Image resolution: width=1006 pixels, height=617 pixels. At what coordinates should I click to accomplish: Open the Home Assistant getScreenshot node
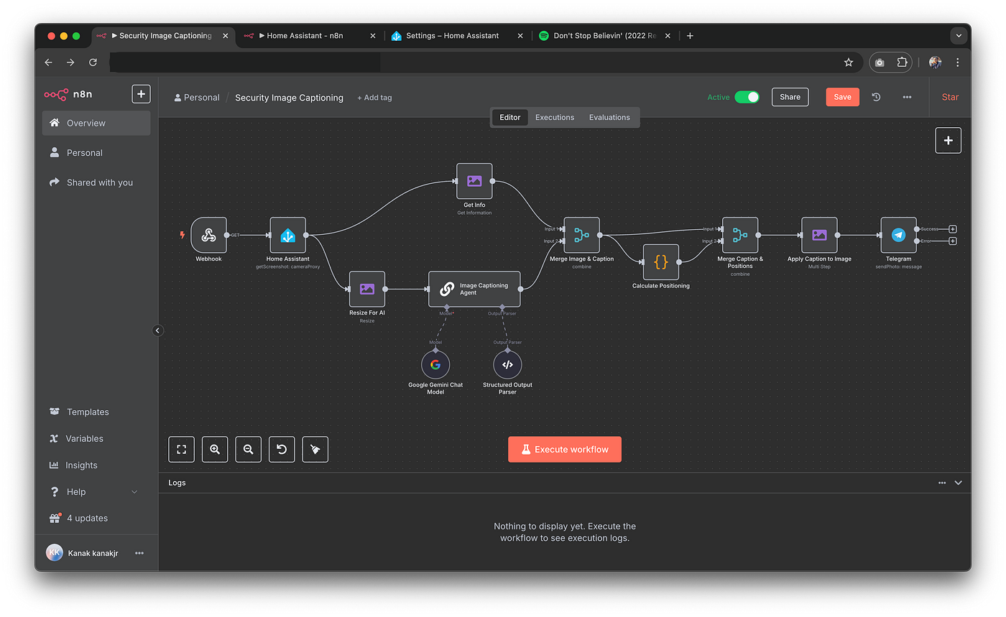(x=287, y=236)
